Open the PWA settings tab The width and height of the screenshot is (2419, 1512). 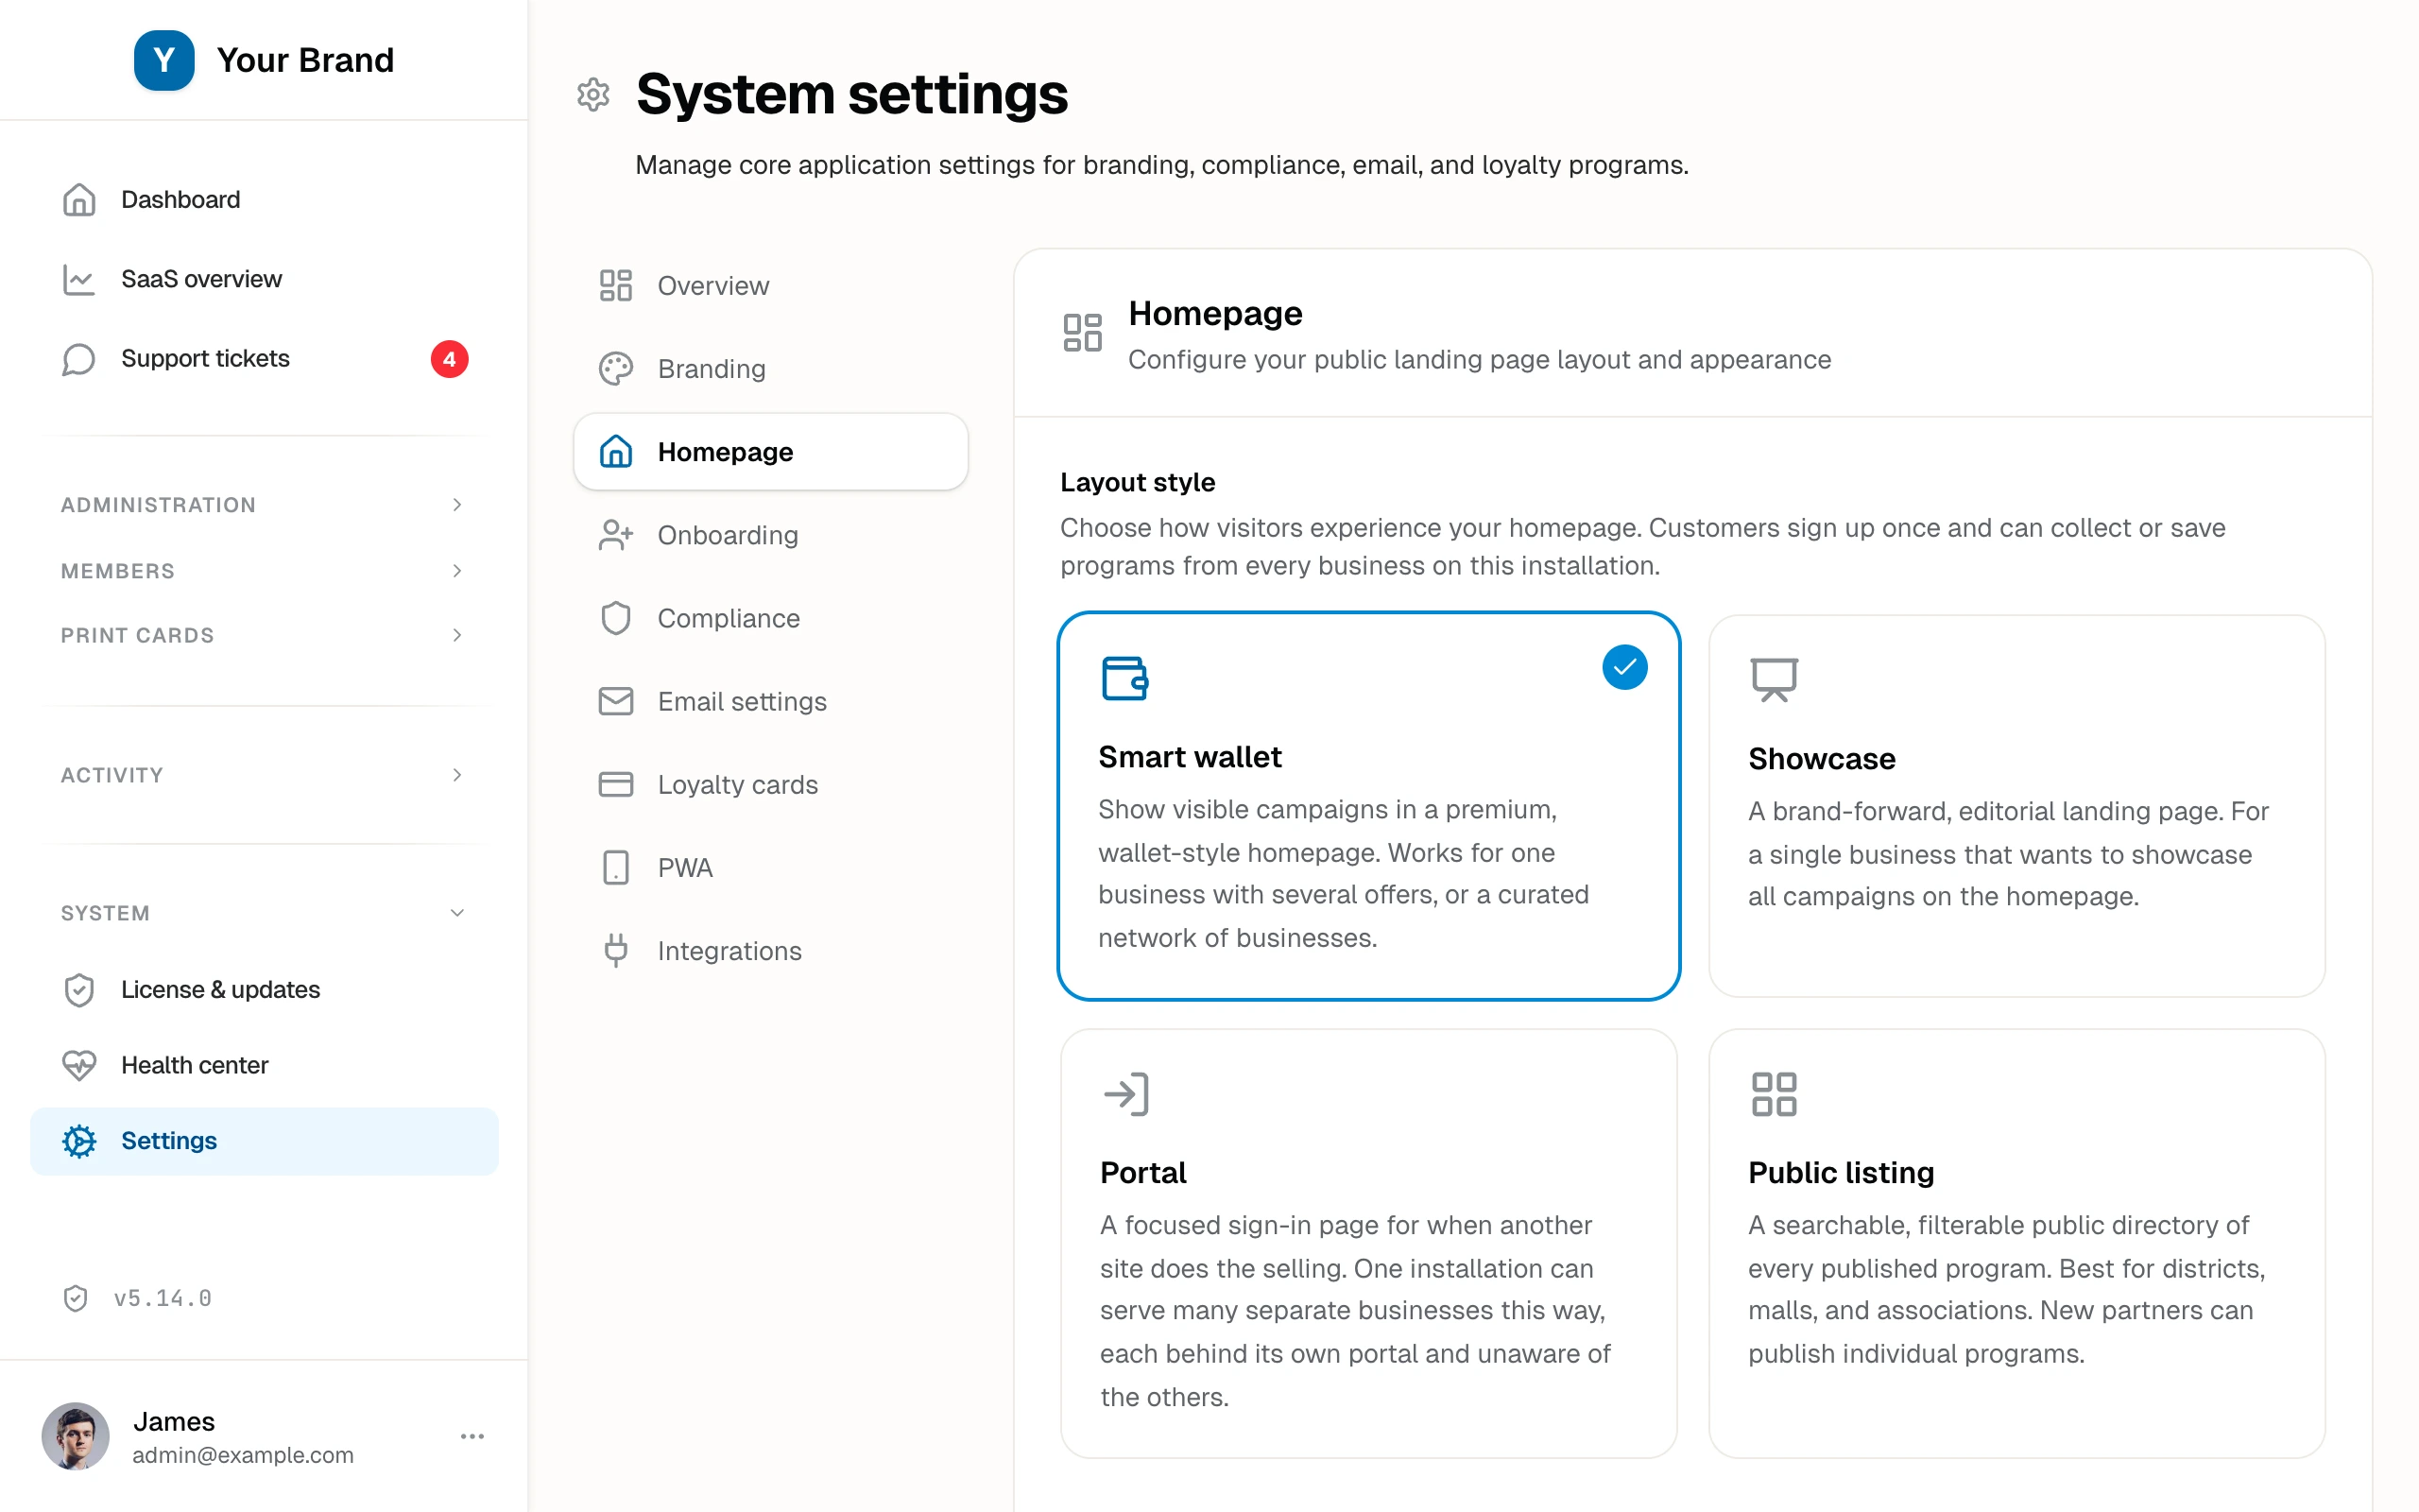[771, 867]
